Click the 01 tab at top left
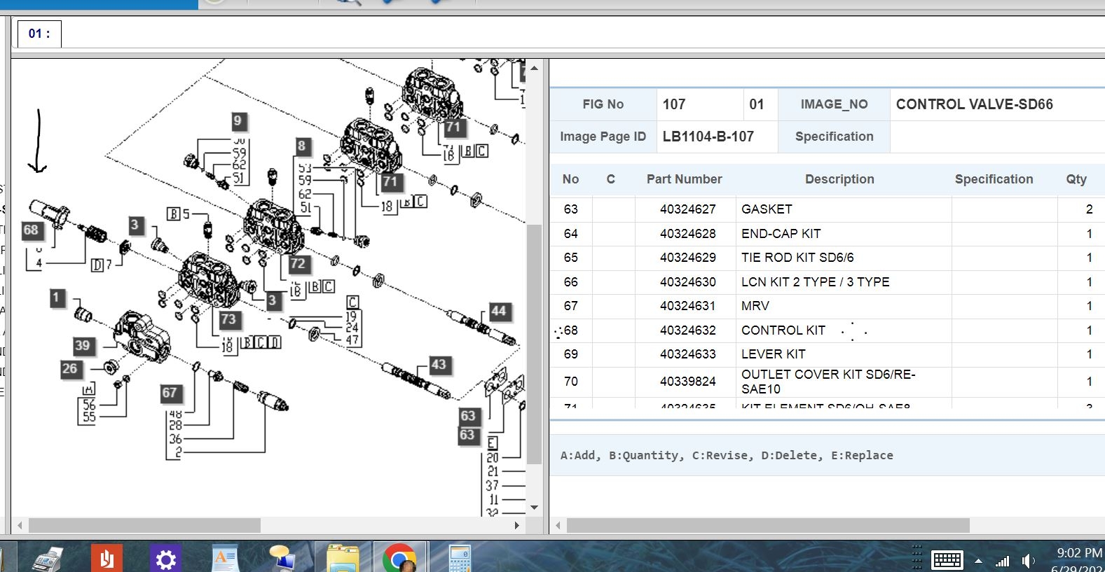 [39, 34]
